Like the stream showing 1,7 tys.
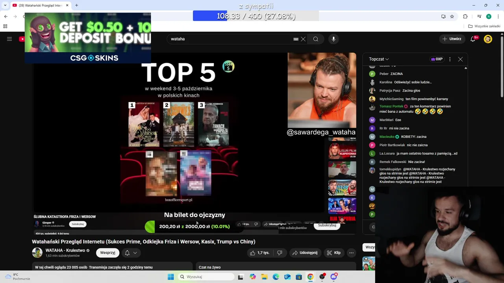 click(260, 253)
